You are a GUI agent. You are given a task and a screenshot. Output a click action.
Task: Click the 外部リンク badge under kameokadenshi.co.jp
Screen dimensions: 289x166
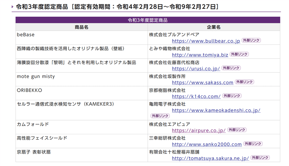click(160, 116)
